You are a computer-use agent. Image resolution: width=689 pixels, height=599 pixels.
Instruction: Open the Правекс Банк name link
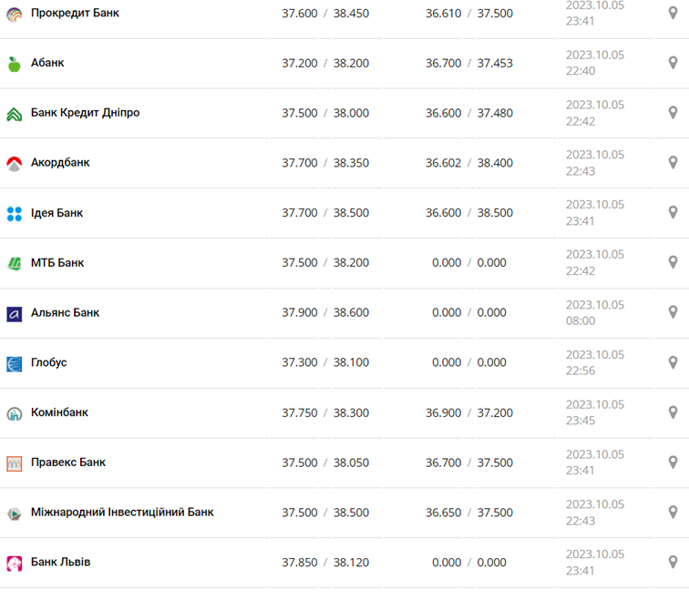coord(67,462)
